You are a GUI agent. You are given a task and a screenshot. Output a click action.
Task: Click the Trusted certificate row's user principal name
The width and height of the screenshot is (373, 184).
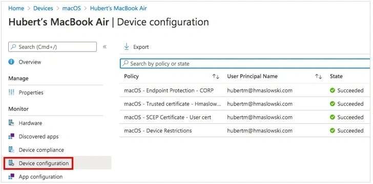click(x=260, y=104)
